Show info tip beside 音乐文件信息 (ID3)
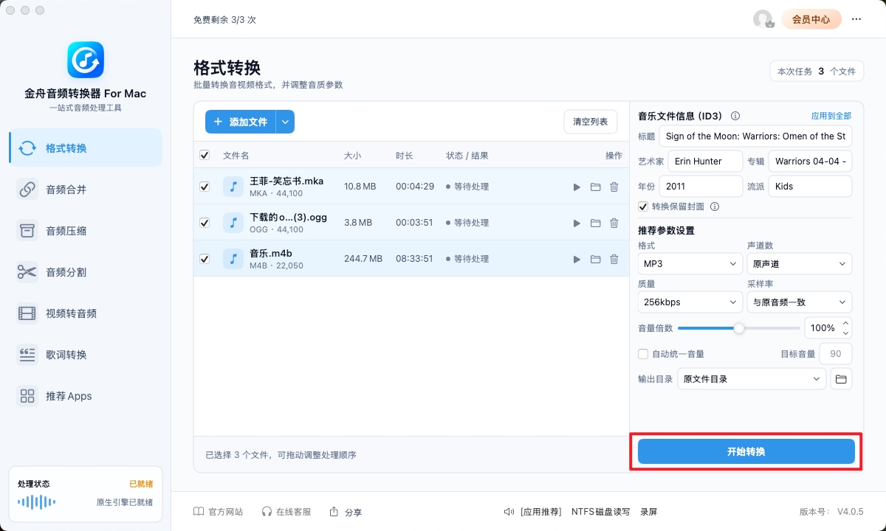The image size is (886, 531). [x=735, y=116]
